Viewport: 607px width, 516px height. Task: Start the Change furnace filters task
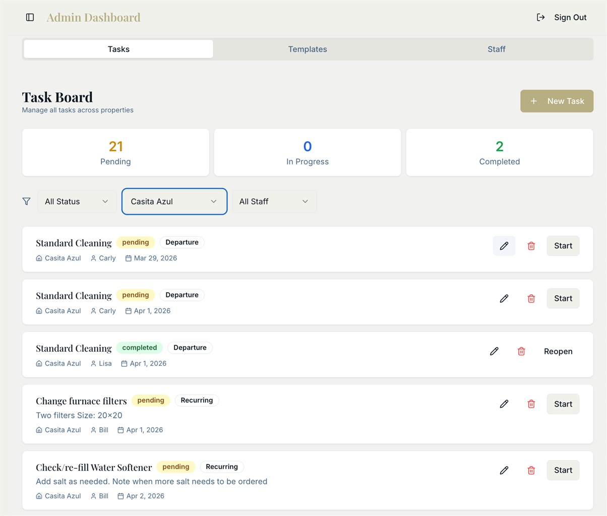coord(563,404)
